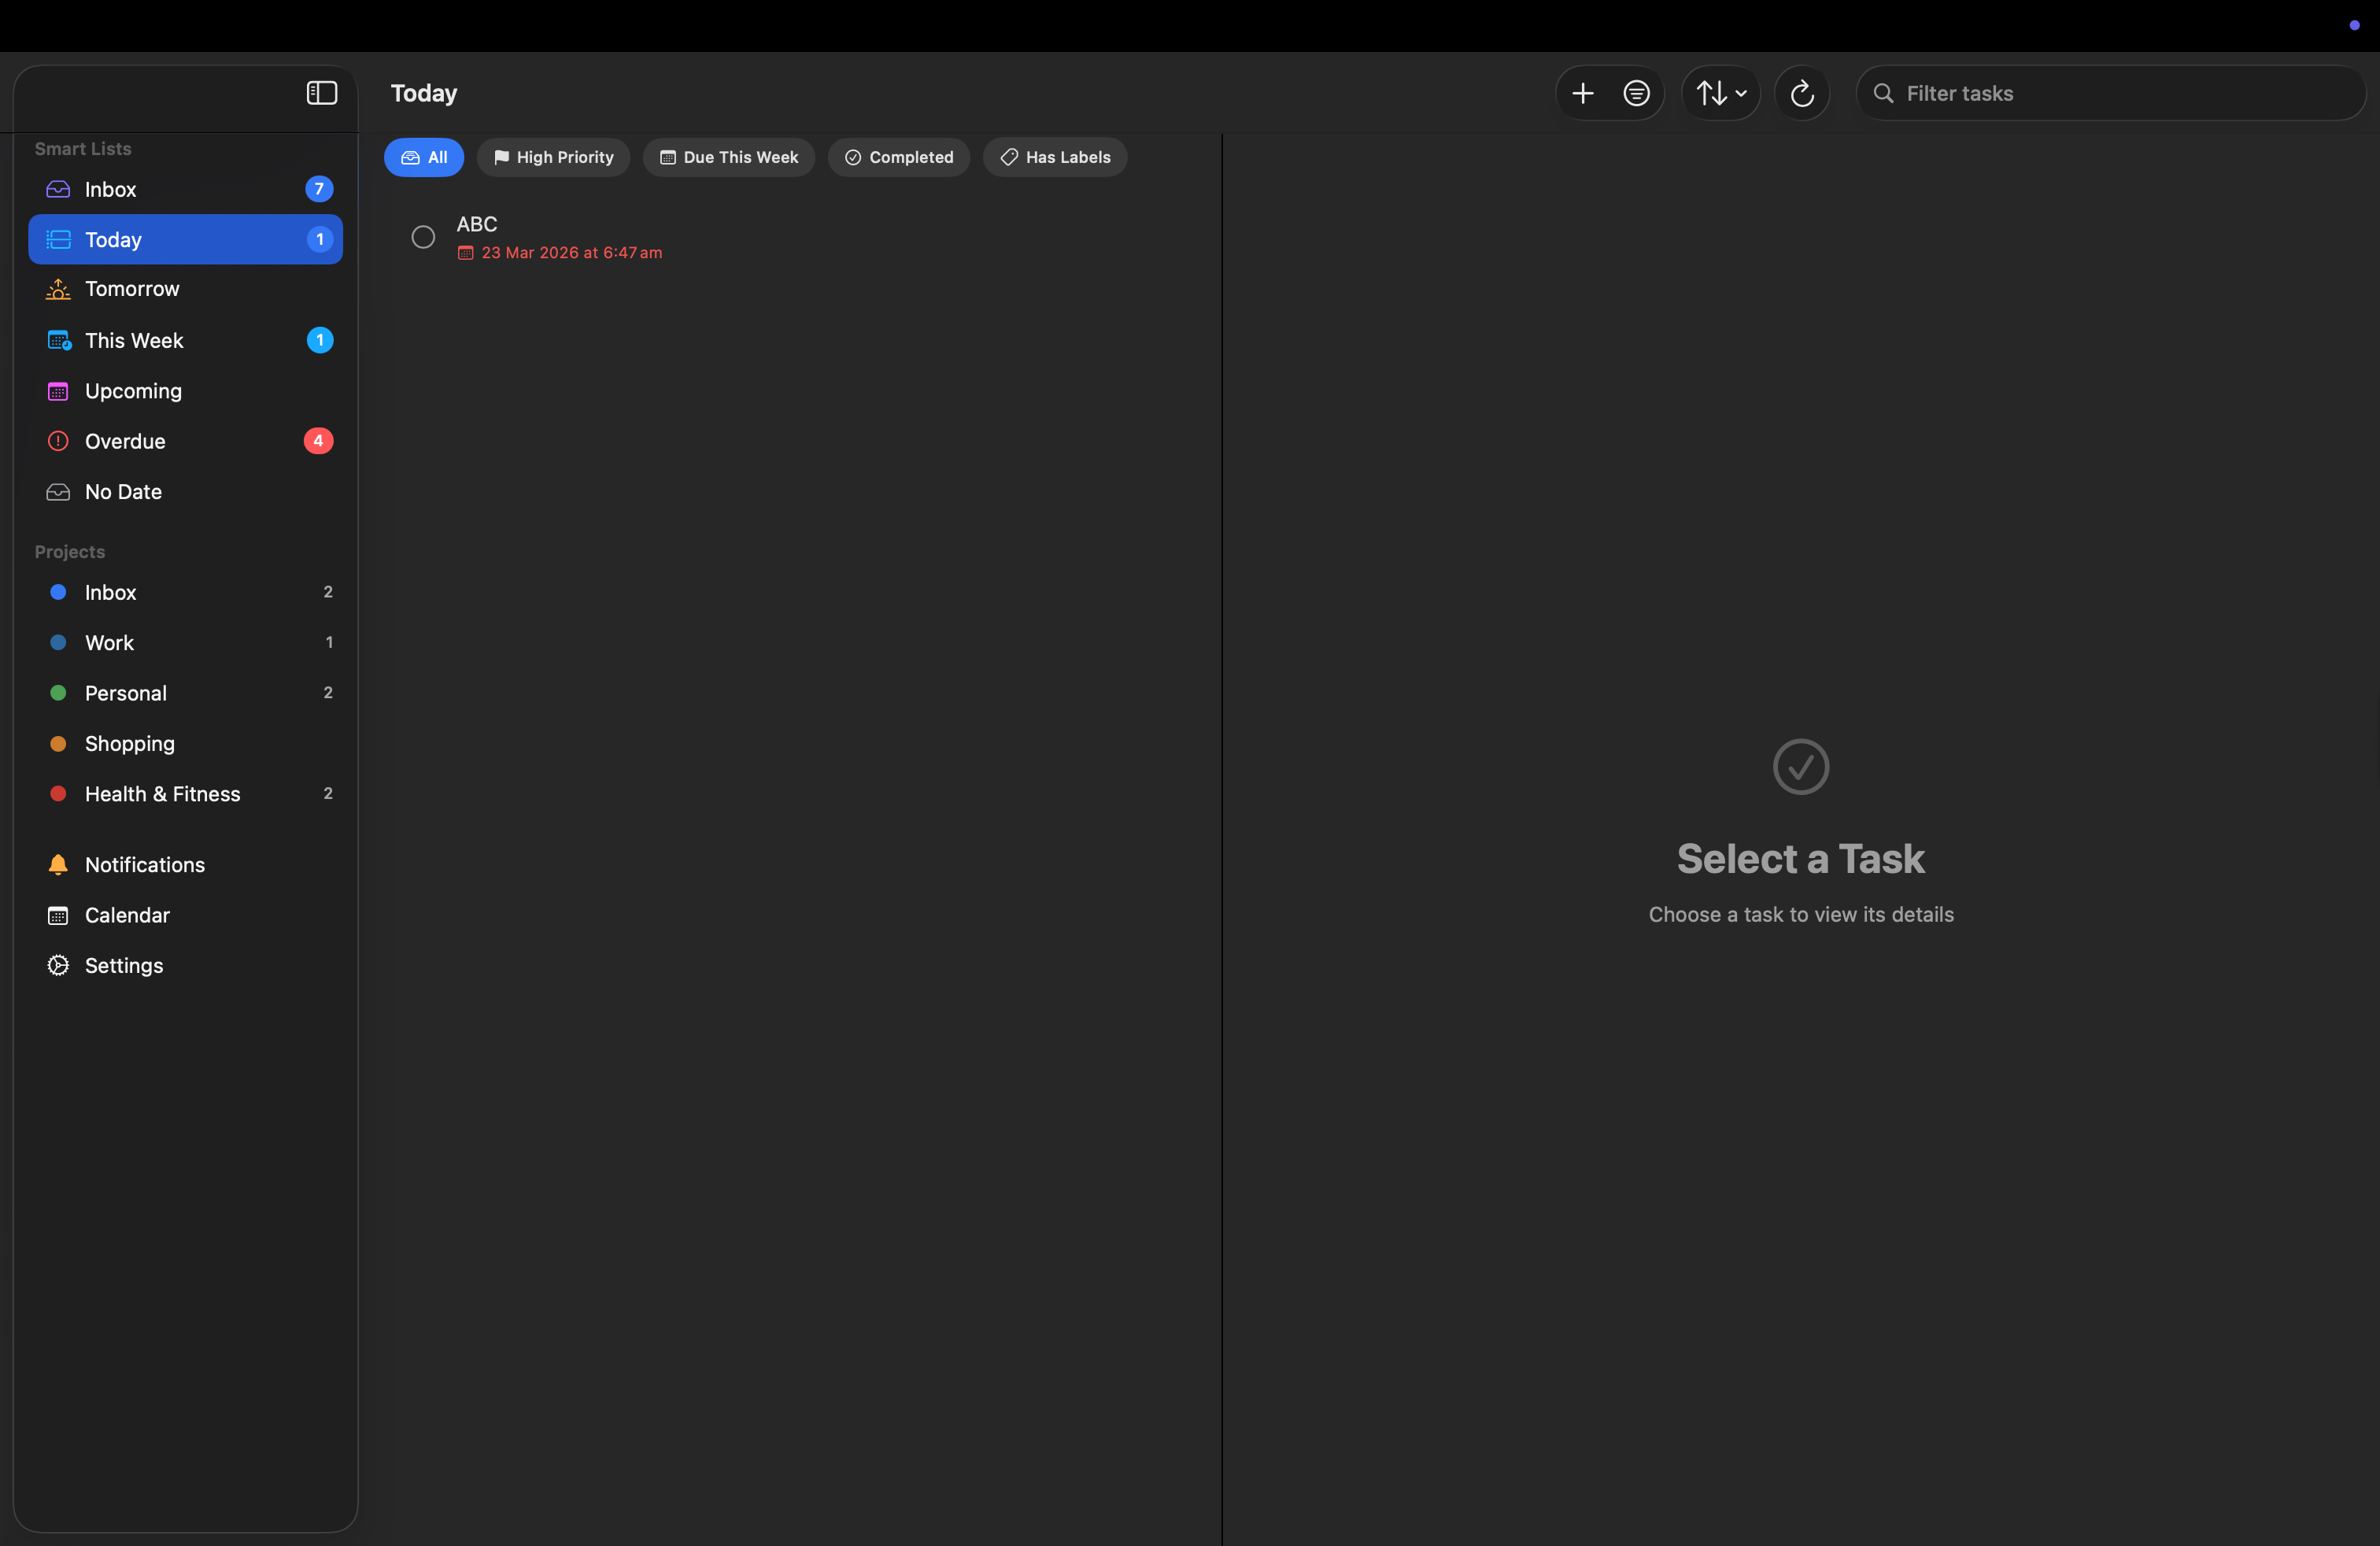
Task: Click the purple dot in menu bar
Action: [2354, 25]
